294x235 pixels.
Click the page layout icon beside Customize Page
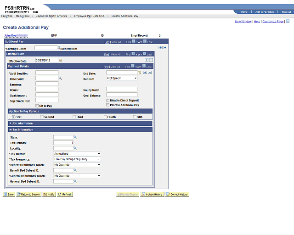coord(288,21)
